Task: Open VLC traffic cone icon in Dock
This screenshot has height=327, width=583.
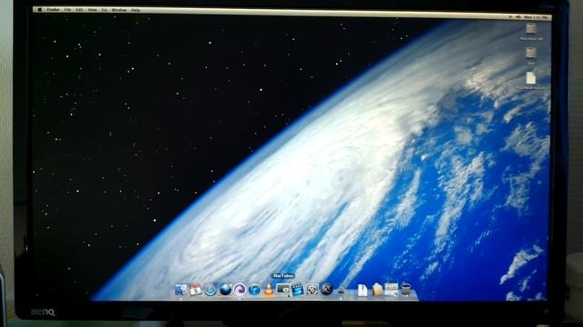Action: pos(269,290)
